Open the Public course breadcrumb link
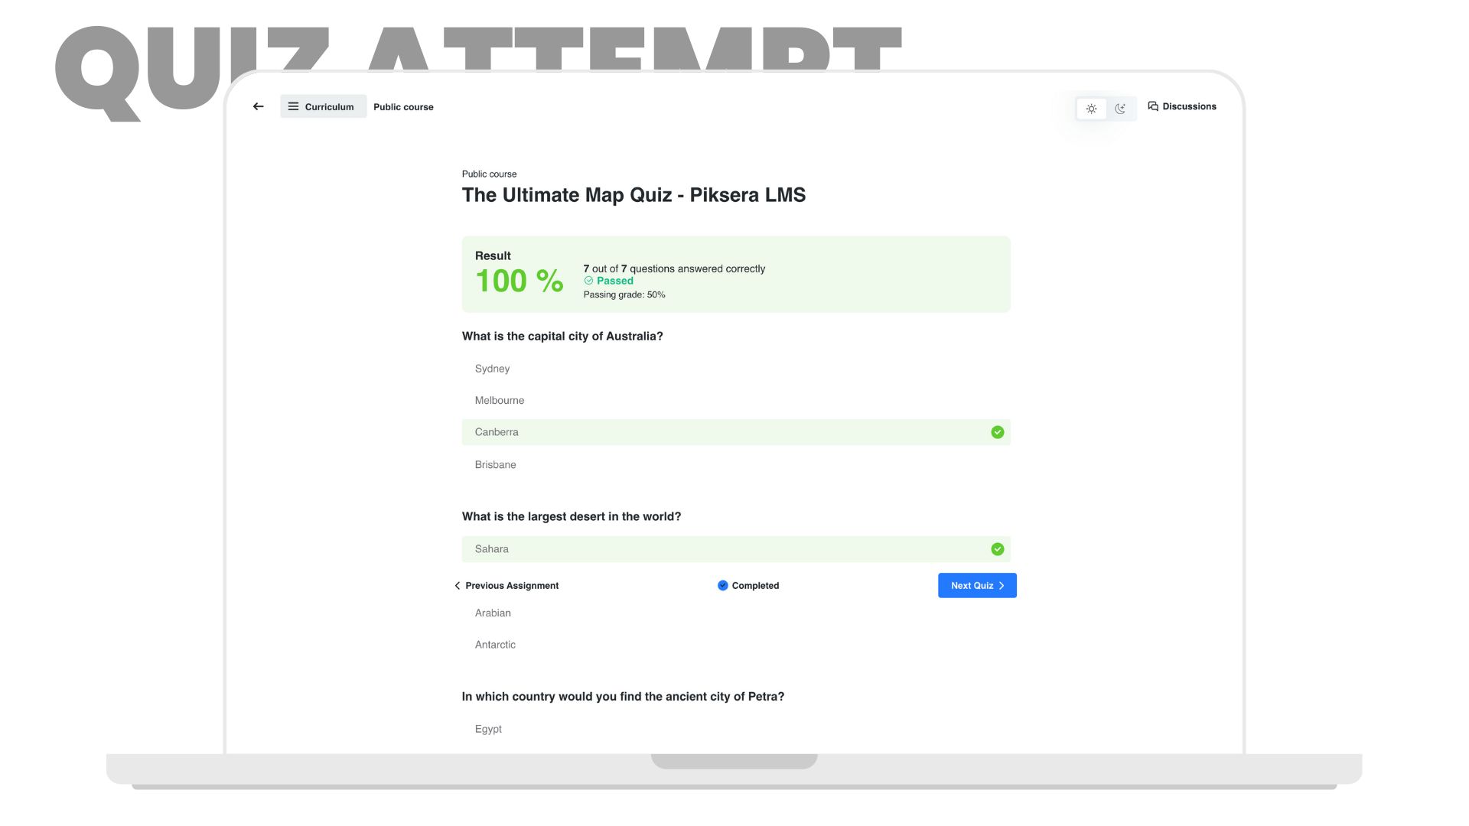 pyautogui.click(x=403, y=107)
